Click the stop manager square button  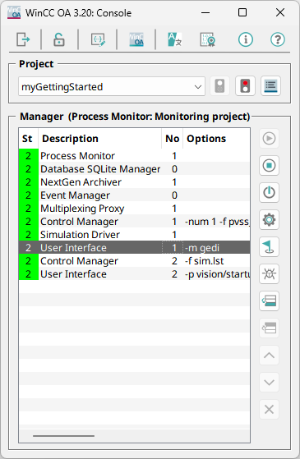269,165
